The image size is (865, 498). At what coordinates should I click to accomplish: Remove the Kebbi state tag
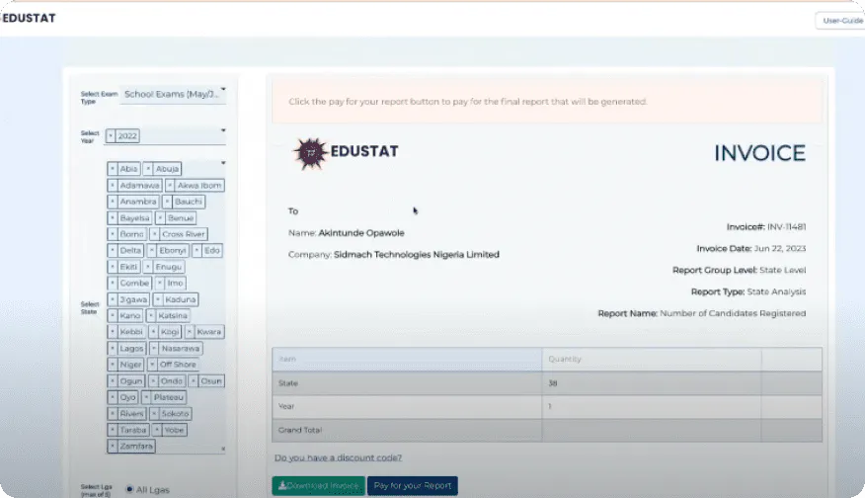(113, 332)
